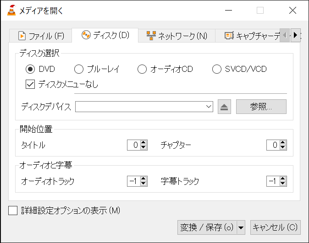Click the VLC cone icon in title bar
Image resolution: width=309 pixels, height=243 pixels.
tap(11, 11)
